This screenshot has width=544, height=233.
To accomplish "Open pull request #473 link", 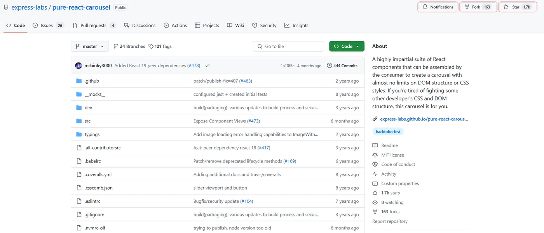I will click(253, 121).
